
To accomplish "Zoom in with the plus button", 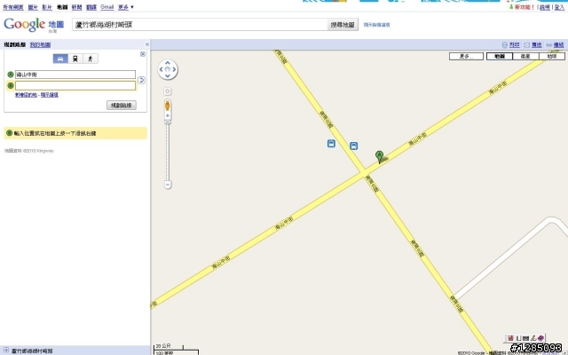I will pos(168,115).
